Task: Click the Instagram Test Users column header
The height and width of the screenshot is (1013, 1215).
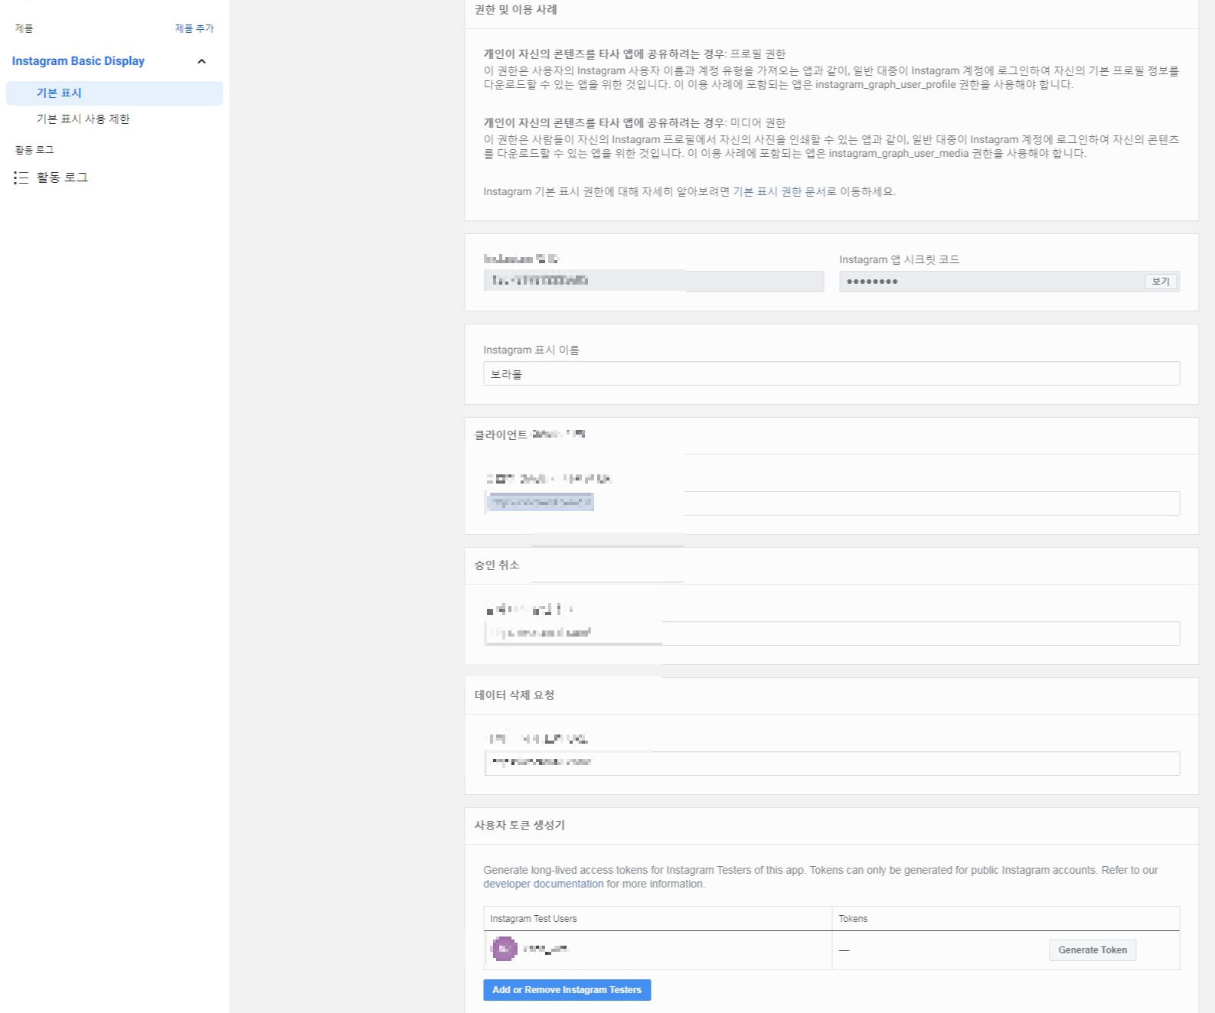Action: (534, 919)
